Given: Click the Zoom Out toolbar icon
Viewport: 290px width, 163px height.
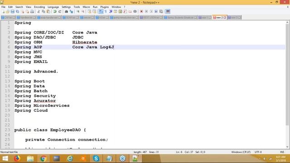Looking at the screenshot, I should [x=83, y=11].
